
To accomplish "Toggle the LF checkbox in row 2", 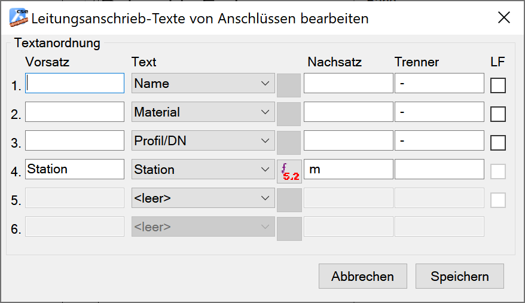I will (498, 114).
